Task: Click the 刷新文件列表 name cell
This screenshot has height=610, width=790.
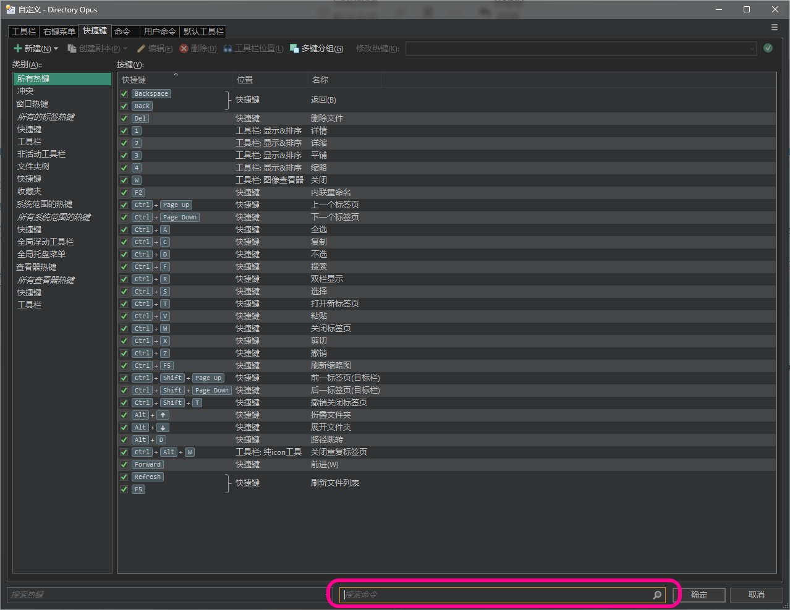Action: (x=335, y=483)
